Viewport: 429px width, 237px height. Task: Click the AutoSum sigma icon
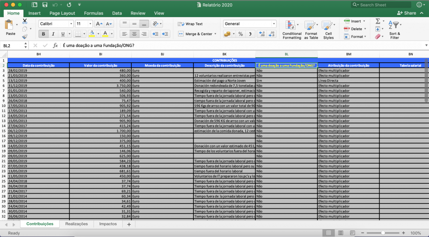[x=378, y=21]
